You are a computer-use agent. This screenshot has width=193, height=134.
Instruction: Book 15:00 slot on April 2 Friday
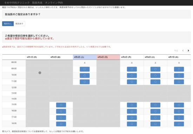61,105
